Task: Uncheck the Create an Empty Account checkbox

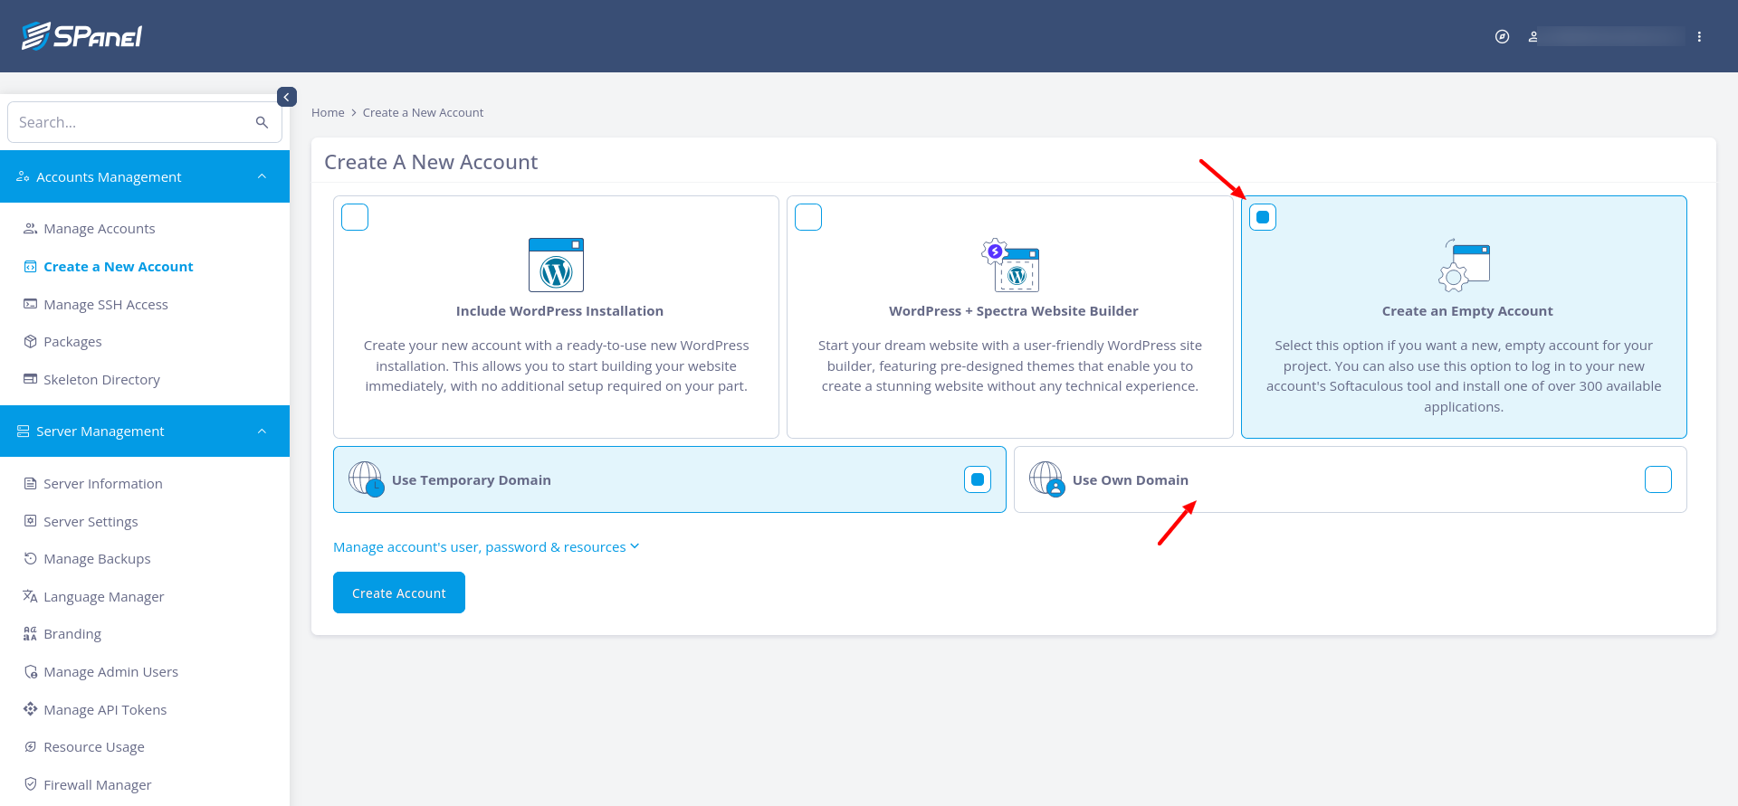Action: [x=1263, y=217]
